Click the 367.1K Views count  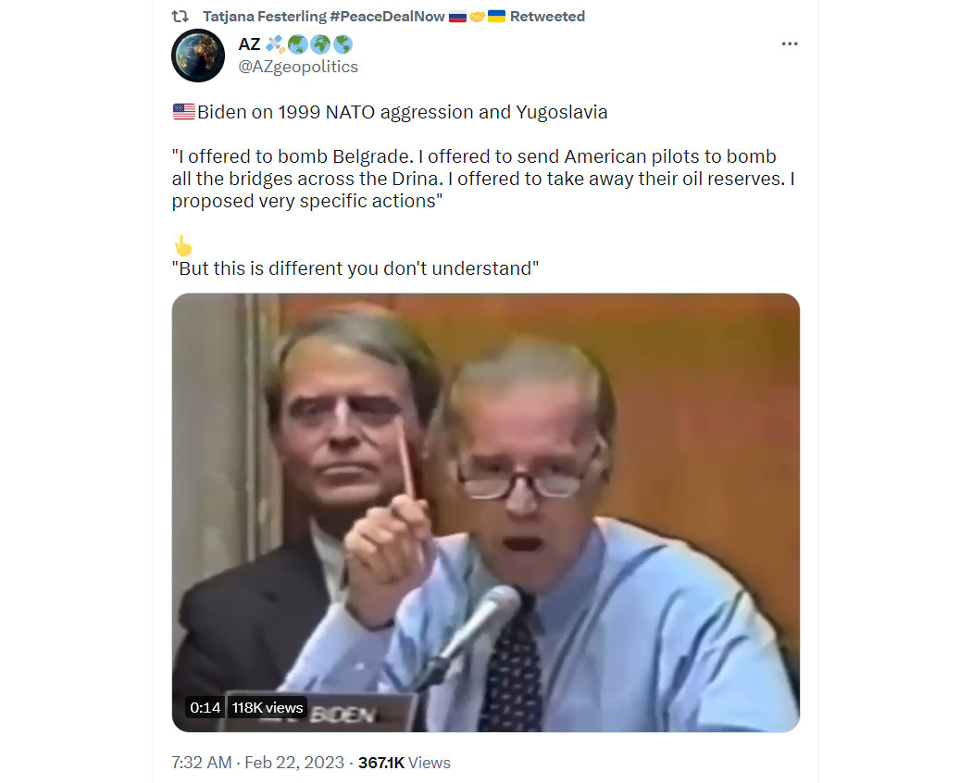pyautogui.click(x=405, y=763)
